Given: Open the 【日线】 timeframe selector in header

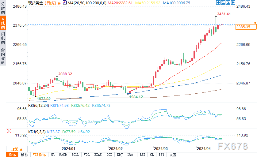Looking at the screenshot, I should click(50, 3).
